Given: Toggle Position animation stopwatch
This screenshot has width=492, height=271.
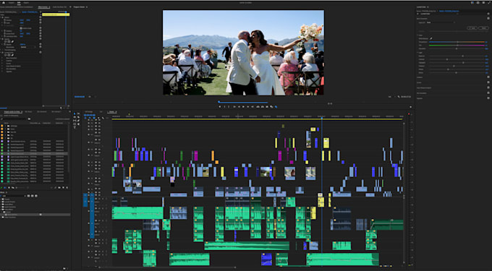Looking at the screenshot, I should (4, 20).
